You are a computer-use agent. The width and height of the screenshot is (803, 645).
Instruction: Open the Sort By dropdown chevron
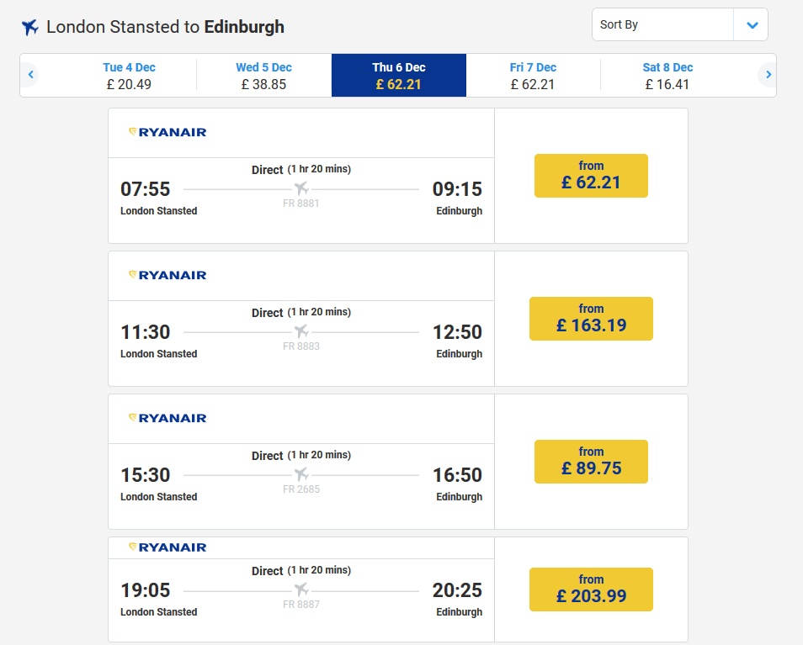[x=752, y=24]
